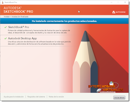This screenshot has height=103, width=131.
Task: Select the Autodesk Desktop App product title
Action: pos(22,38)
